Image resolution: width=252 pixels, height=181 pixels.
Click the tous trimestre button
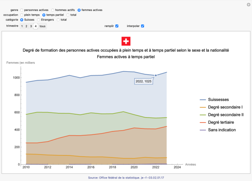(42, 26)
